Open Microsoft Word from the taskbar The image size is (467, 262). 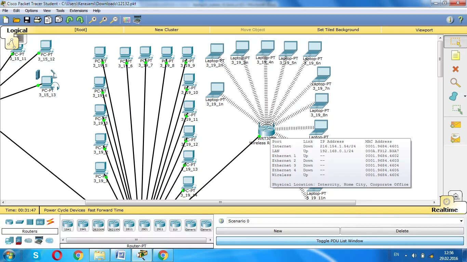tap(121, 255)
